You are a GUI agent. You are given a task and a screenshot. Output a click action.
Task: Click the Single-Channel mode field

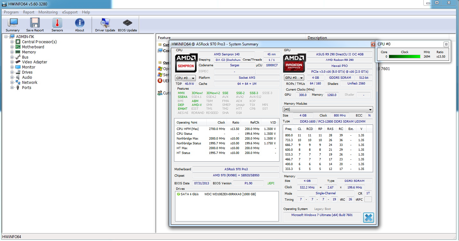pyautogui.click(x=326, y=194)
